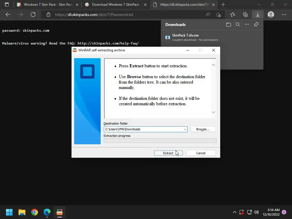Open a new browser tab
The image size is (292, 219).
[223, 5]
